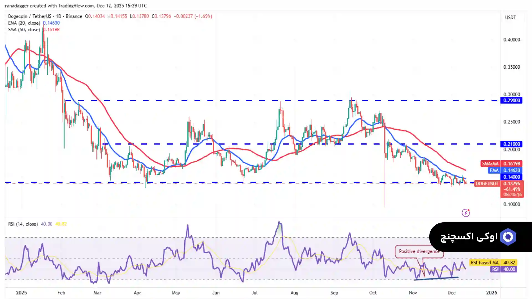Click the 0.40000 price axis value
This screenshot has height=299, width=532.
pos(511,40)
